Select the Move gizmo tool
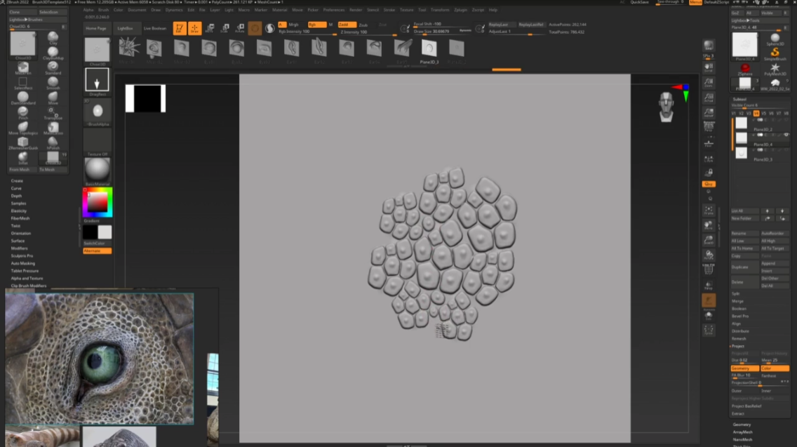 pos(210,29)
